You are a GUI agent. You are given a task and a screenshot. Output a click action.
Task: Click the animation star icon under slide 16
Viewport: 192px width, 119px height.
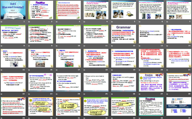click(29, 70)
